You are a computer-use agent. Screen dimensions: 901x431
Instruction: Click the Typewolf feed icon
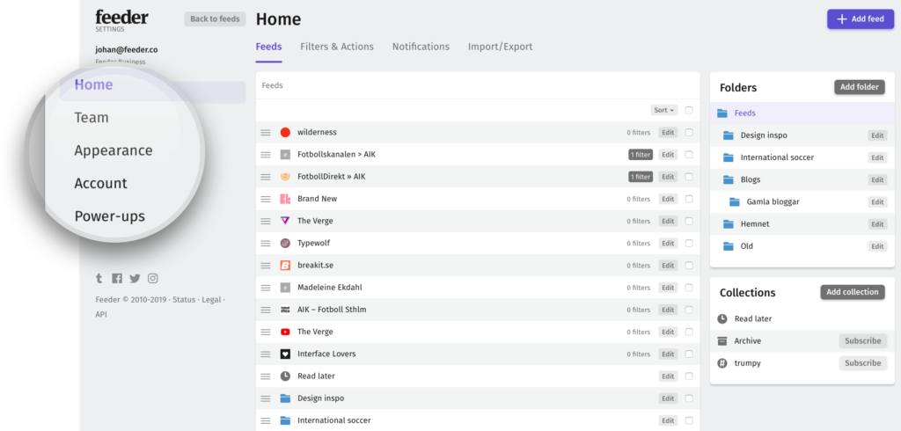tap(285, 243)
